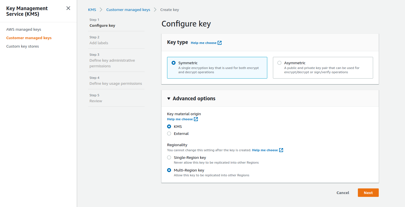Select Customer managed keys in sidebar
The image size is (405, 207).
pos(29,38)
